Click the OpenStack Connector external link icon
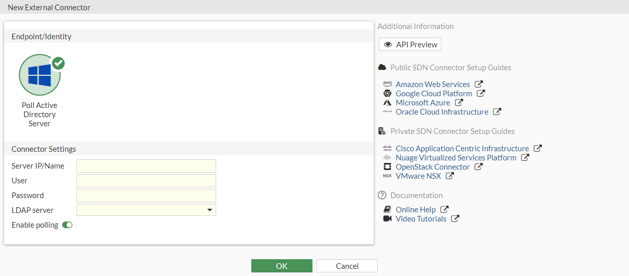Viewport: 629px width, 276px height. tap(478, 167)
